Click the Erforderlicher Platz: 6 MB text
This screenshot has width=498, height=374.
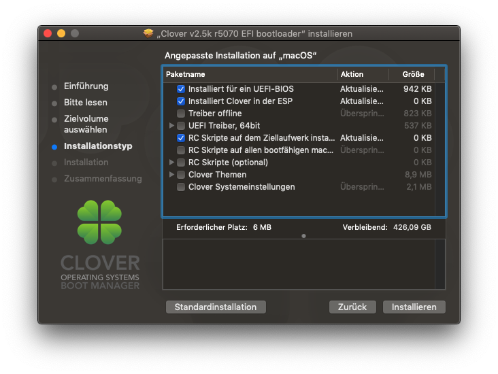click(x=224, y=227)
